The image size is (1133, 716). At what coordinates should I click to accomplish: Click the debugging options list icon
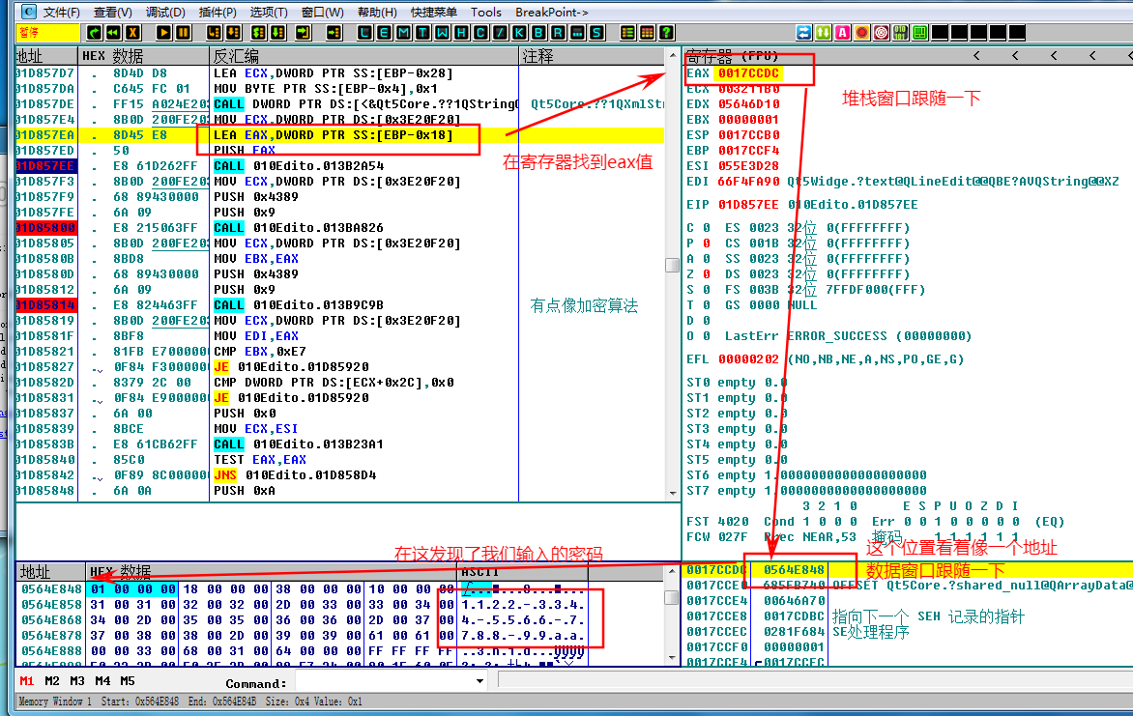point(628,33)
